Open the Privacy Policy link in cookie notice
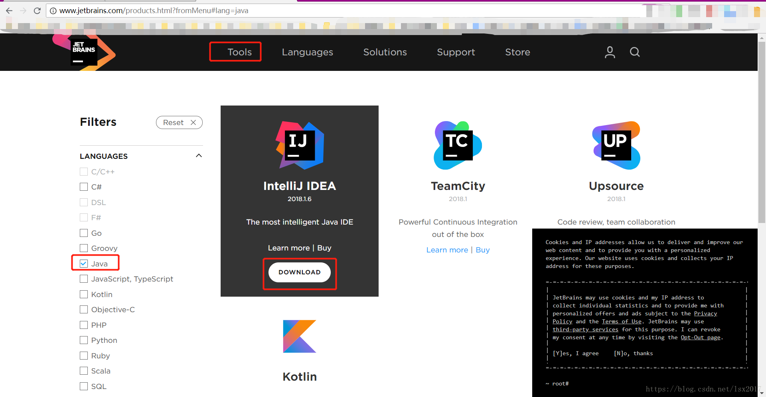The image size is (766, 397). (705, 314)
